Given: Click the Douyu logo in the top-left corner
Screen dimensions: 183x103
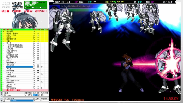Looking at the screenshot, I should [x=6, y=5].
